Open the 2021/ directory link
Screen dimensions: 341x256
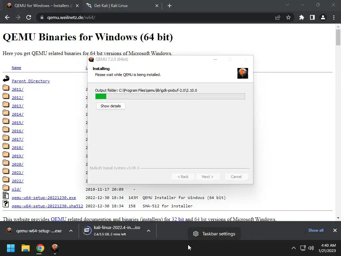pyautogui.click(x=18, y=173)
